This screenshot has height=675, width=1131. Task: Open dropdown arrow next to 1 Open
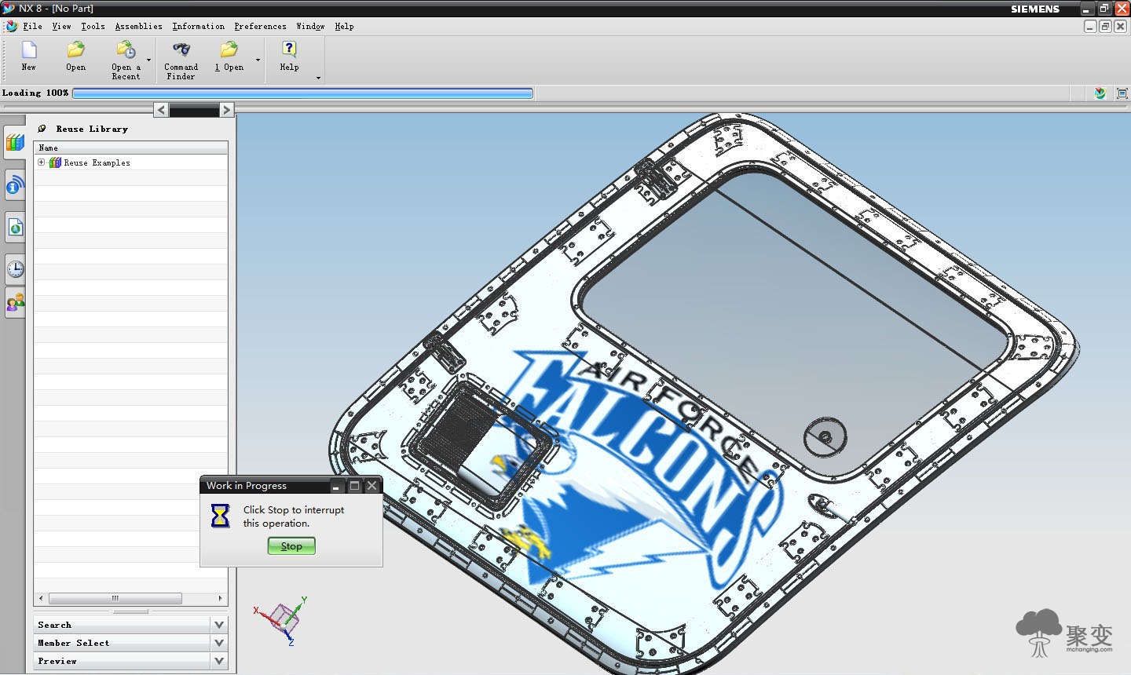pos(258,60)
